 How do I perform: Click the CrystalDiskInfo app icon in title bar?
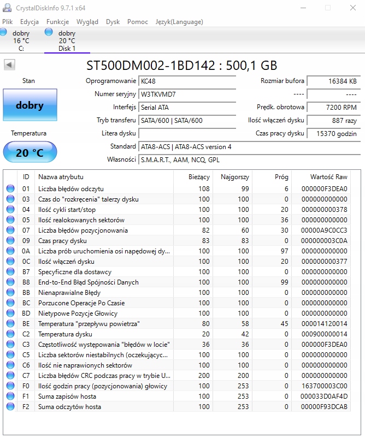pos(6,8)
